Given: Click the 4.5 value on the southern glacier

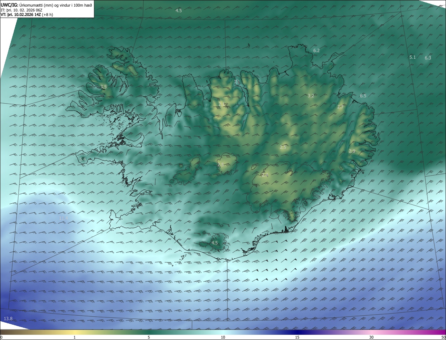Looking at the screenshot, I should (215, 243).
